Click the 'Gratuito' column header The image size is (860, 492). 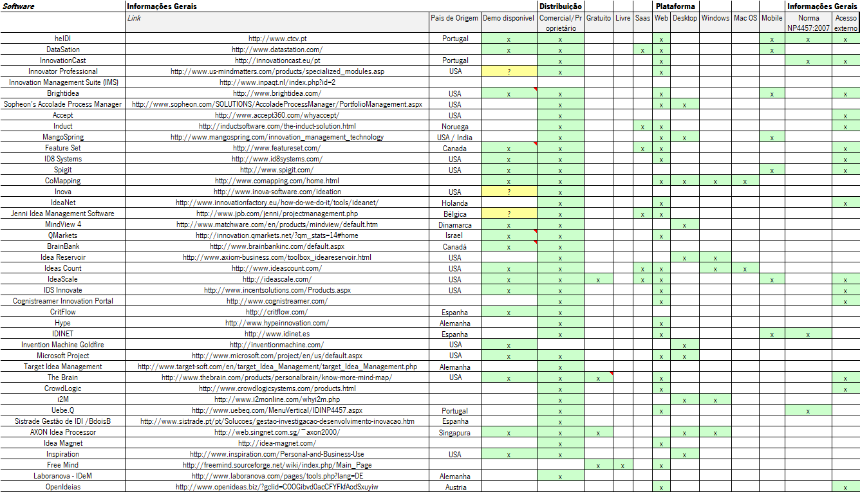coord(599,23)
